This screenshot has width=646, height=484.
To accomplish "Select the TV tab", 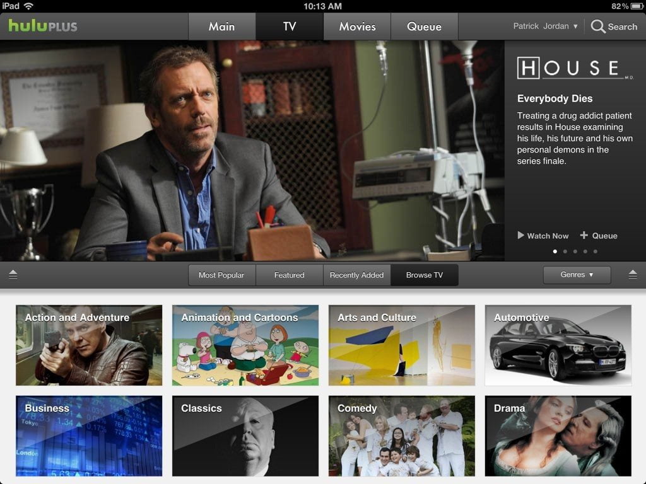I will (x=290, y=26).
